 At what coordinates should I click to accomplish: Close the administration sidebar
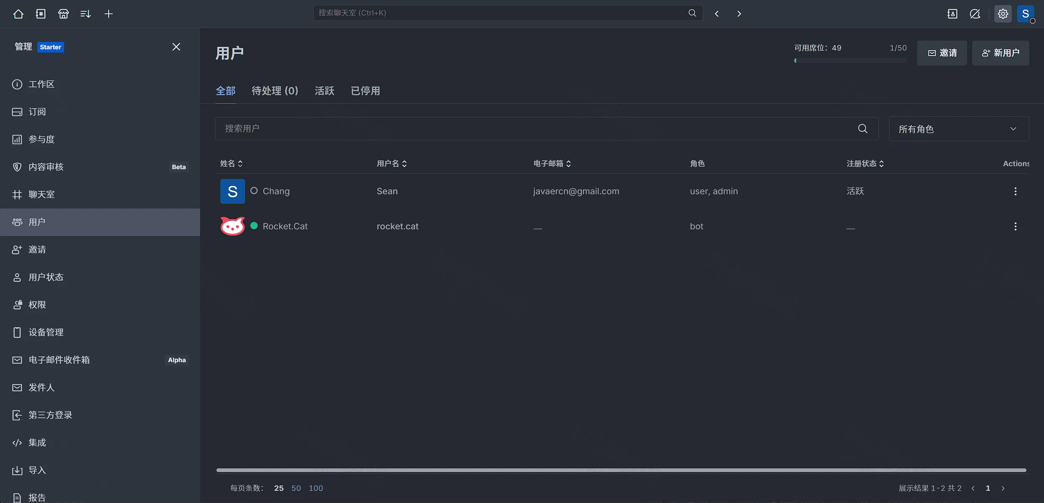[176, 47]
